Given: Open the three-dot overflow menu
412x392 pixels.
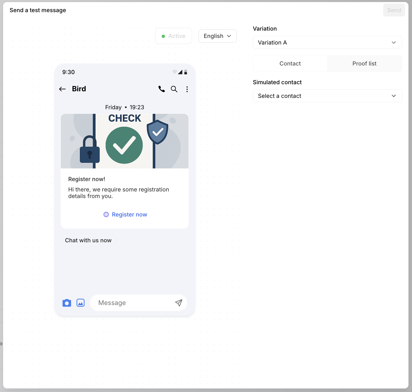Looking at the screenshot, I should 187,89.
